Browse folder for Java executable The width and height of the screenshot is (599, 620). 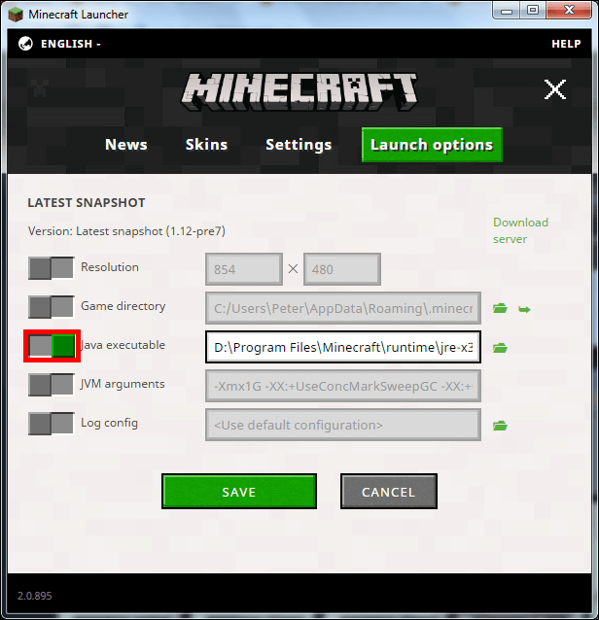(x=500, y=348)
